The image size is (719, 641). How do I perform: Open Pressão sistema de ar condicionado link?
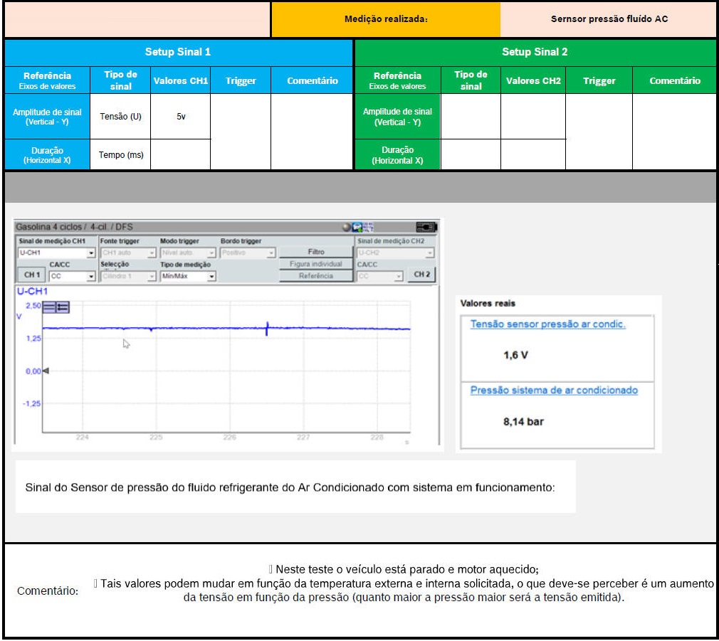554,391
